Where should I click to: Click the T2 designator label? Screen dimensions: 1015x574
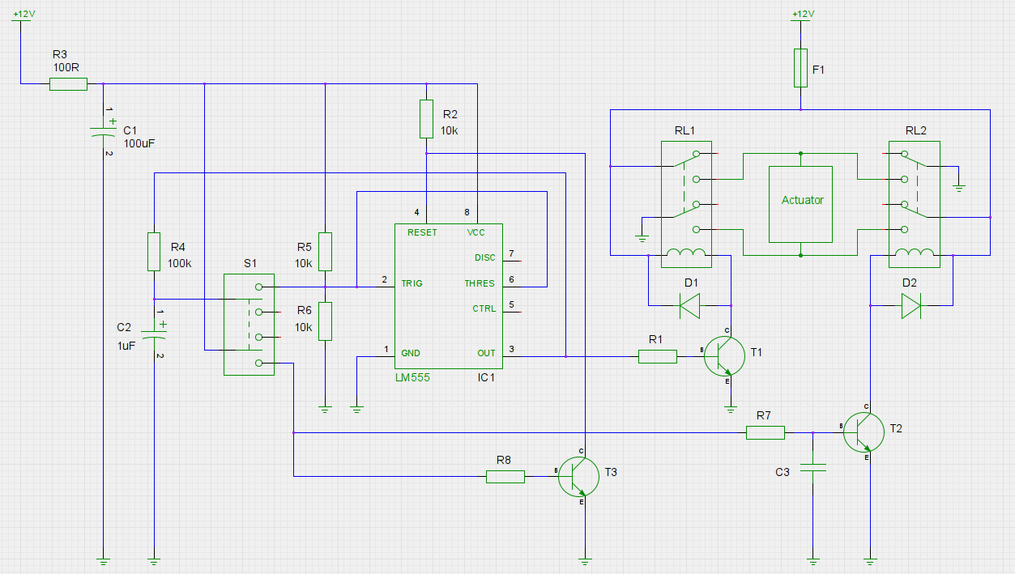pos(896,427)
